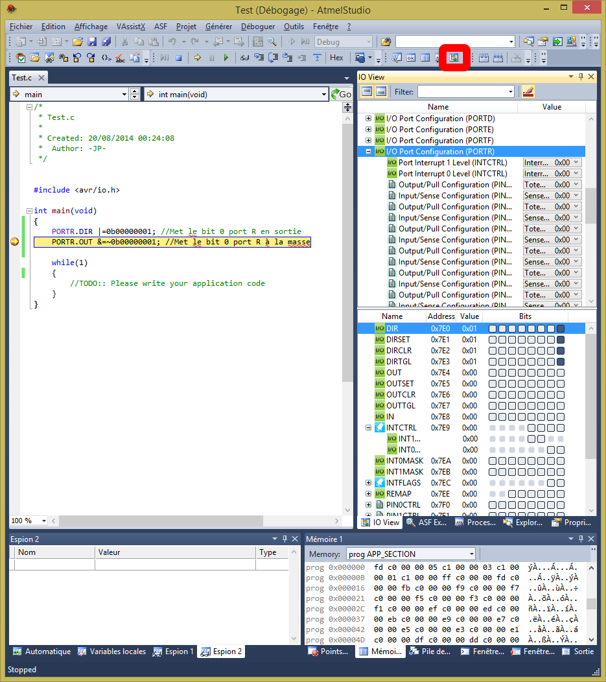Expand the I/O Port Configuration (PORTD) node
The image size is (606, 682).
click(x=369, y=119)
